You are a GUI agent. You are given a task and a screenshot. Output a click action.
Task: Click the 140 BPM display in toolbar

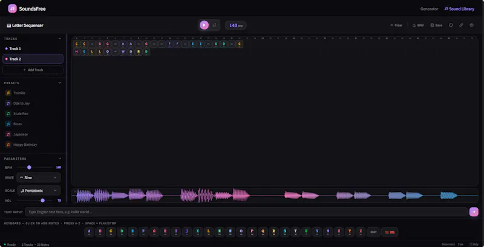click(x=235, y=25)
